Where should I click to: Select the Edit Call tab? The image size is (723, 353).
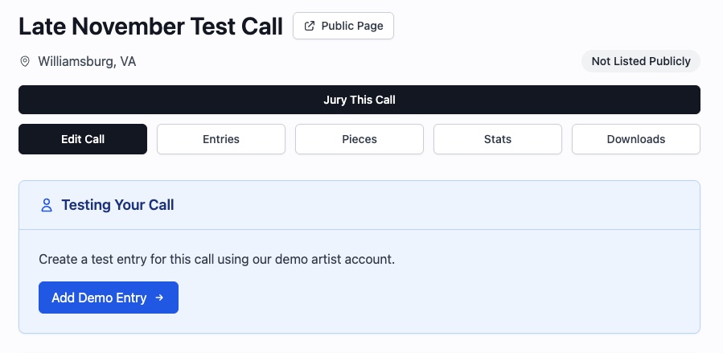pos(83,139)
